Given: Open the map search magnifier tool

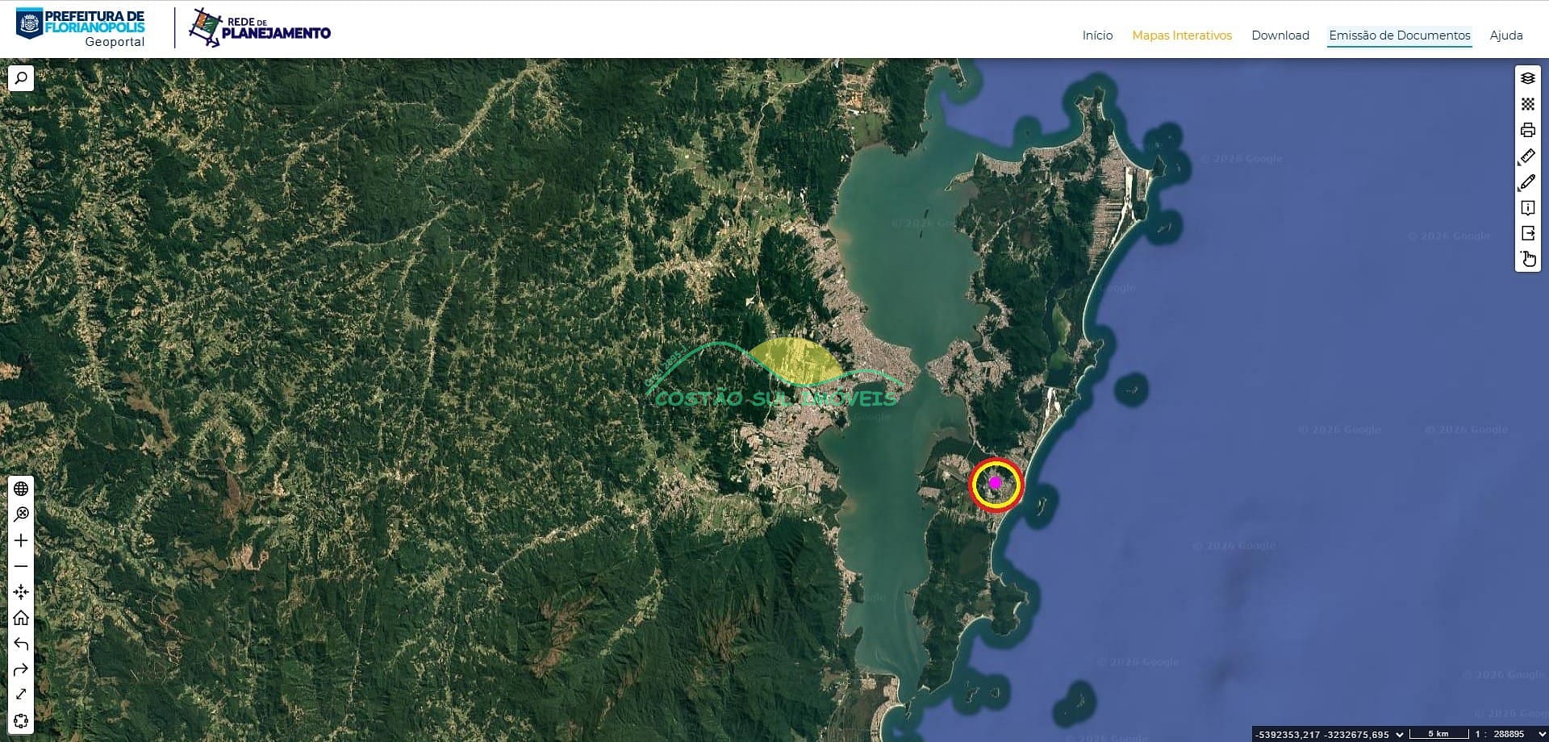Looking at the screenshot, I should (21, 78).
